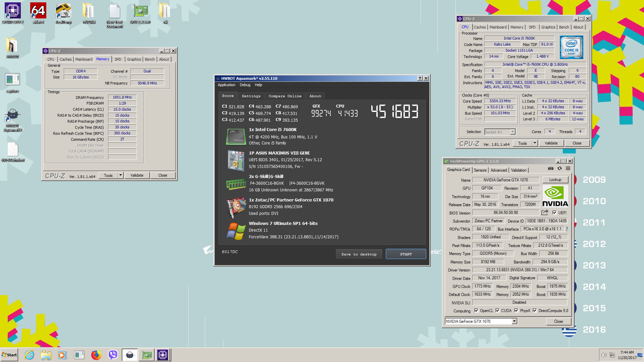Click the Intel Core i5 logo
Screen dimensions: 644x362
point(571,47)
